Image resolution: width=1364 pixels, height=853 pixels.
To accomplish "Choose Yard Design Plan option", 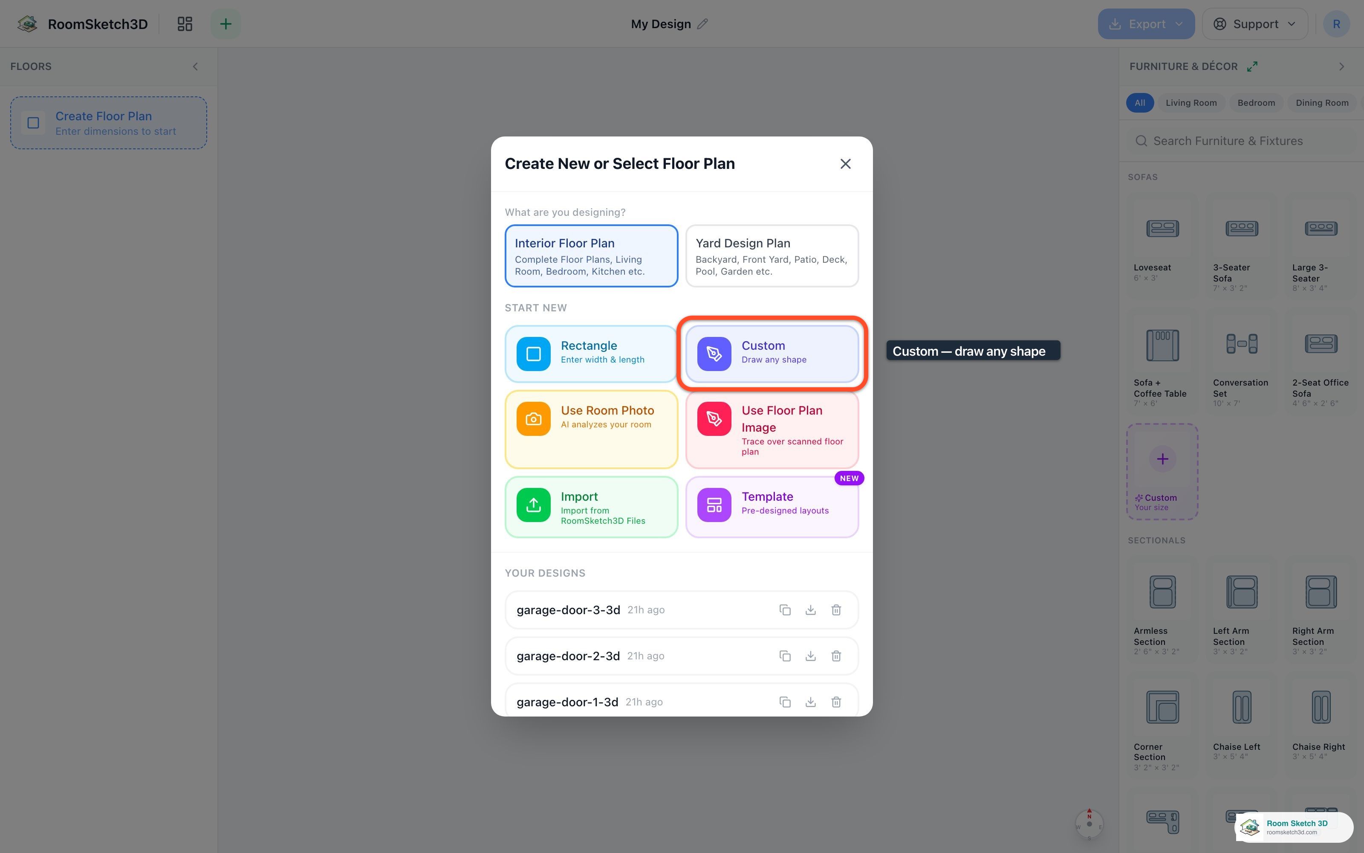I will 772,256.
